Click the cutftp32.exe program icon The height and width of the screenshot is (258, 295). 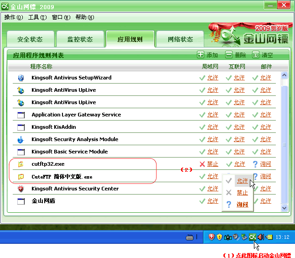click(21, 164)
